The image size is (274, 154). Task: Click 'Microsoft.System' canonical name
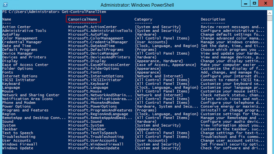point(86,126)
